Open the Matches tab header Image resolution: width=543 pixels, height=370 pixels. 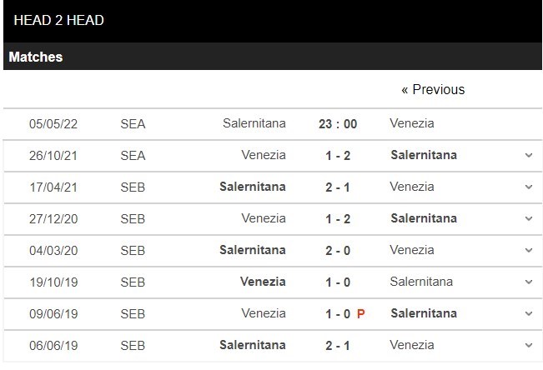(36, 57)
